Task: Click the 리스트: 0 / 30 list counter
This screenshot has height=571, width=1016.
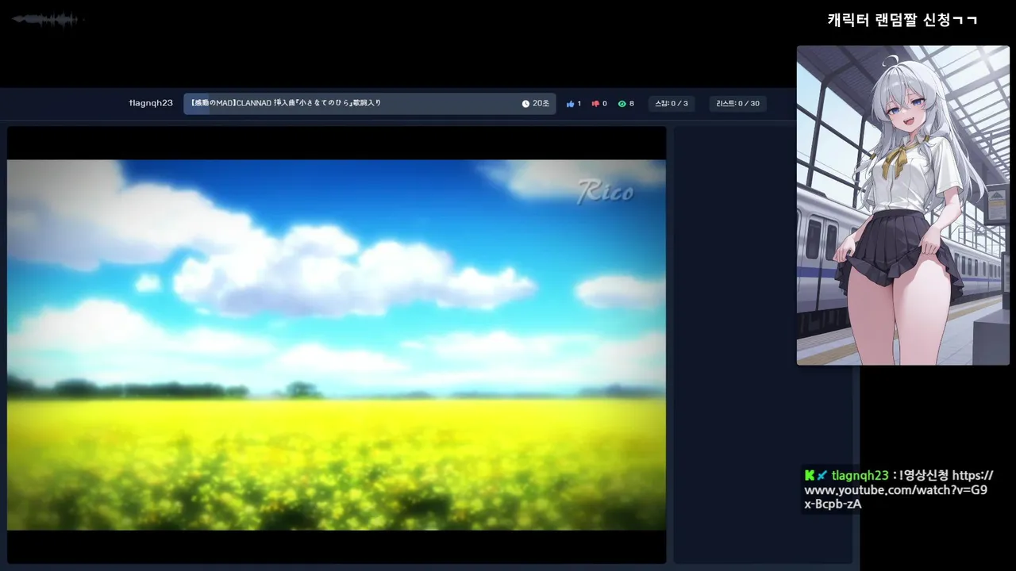Action: coord(737,104)
